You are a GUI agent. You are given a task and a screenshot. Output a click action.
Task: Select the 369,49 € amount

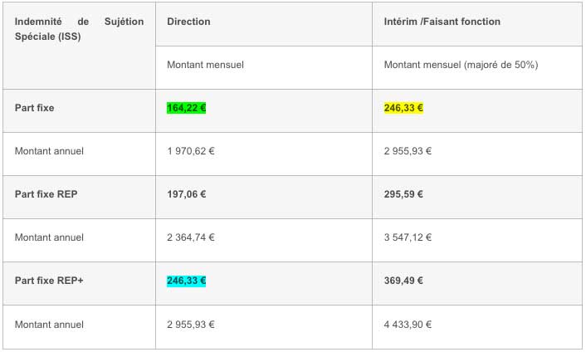pyautogui.click(x=404, y=281)
